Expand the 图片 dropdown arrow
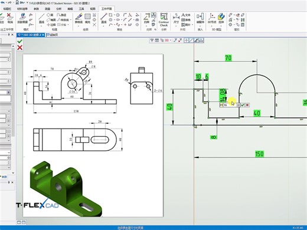307x230 pixels. point(192,25)
